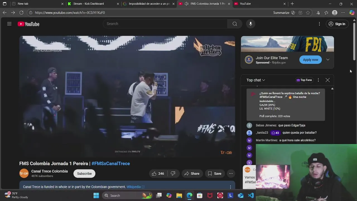Switch to the Imposibilidad de acceder tab
Image resolution: width=357 pixels, height=201 pixels.
(149, 4)
